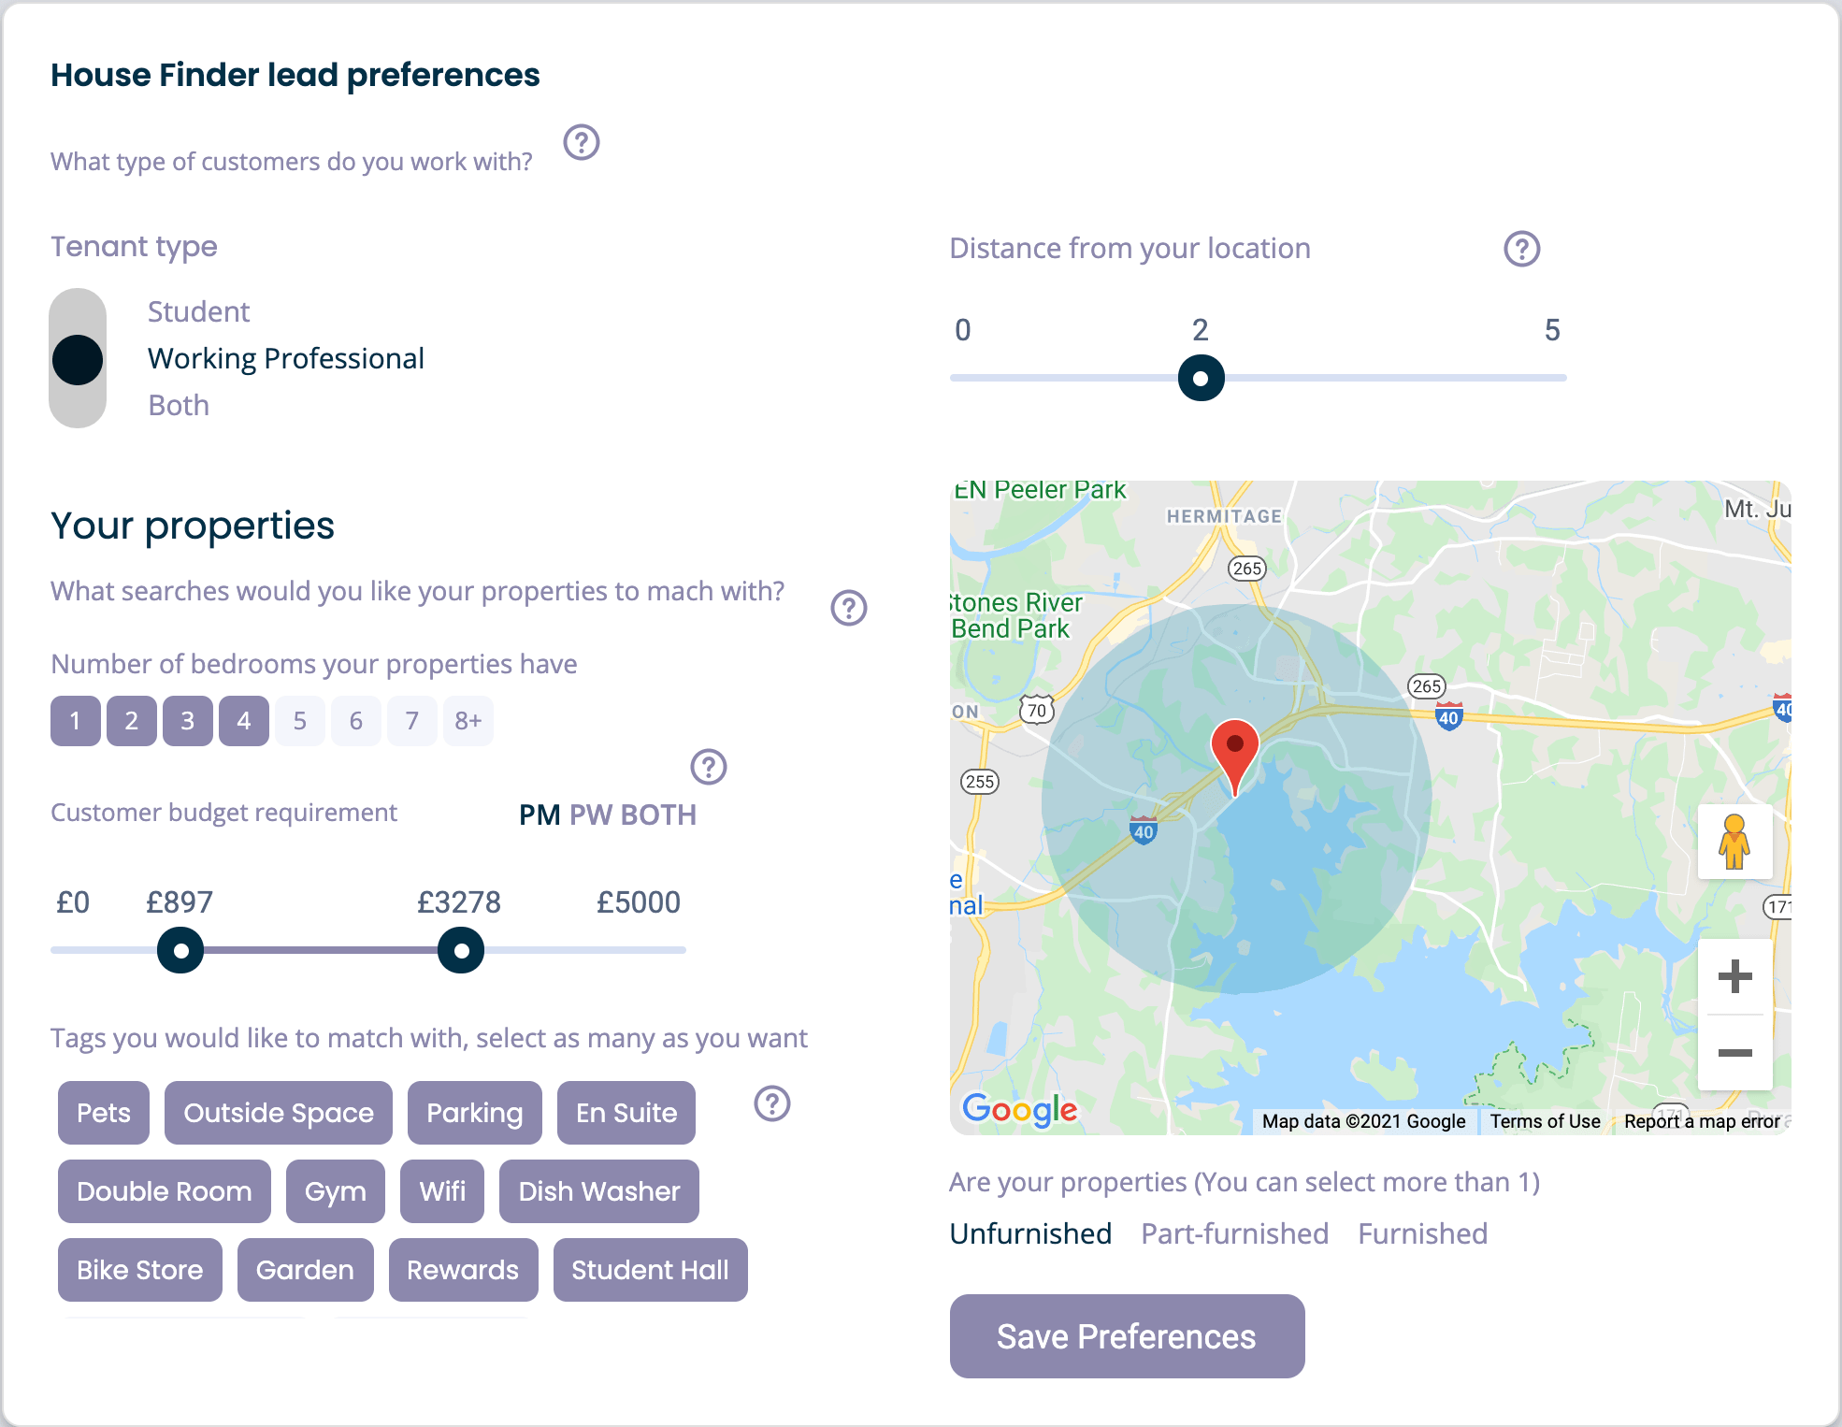Open the Terms of Use map link
Image resolution: width=1842 pixels, height=1427 pixels.
coord(1545,1121)
